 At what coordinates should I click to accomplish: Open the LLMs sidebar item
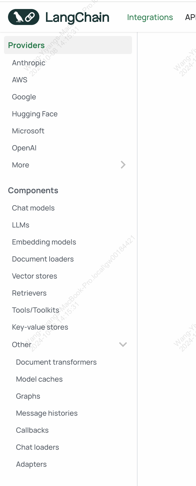click(x=21, y=225)
